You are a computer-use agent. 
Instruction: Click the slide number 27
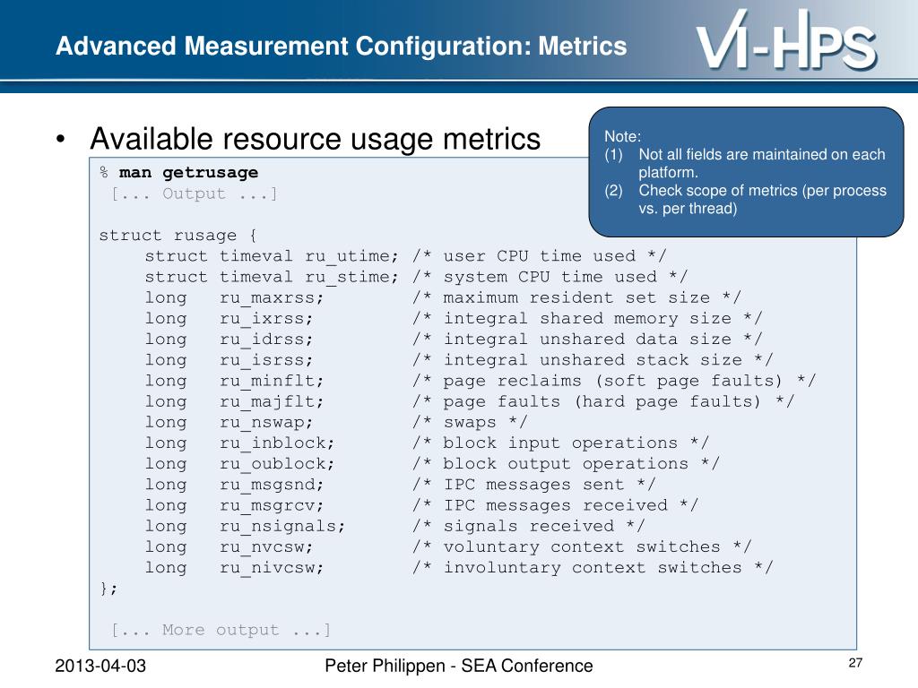[x=855, y=663]
